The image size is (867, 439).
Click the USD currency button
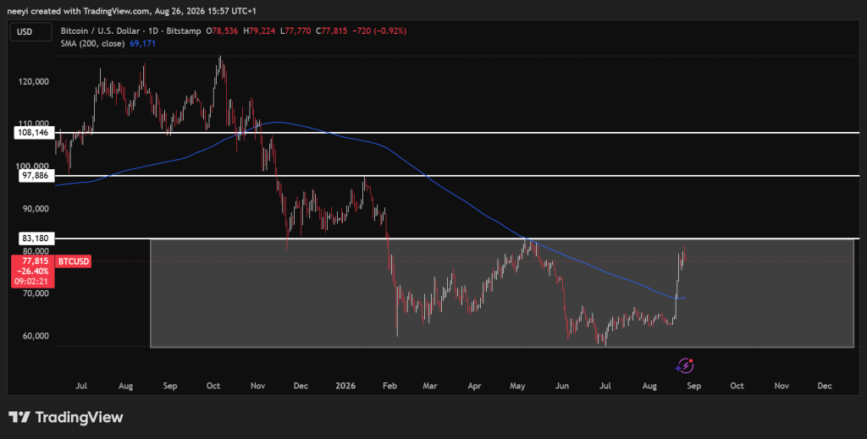pyautogui.click(x=31, y=32)
